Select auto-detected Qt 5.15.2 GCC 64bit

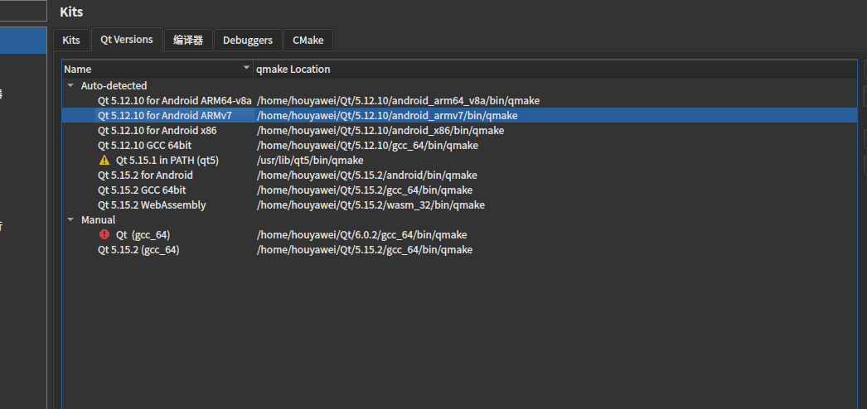point(142,190)
